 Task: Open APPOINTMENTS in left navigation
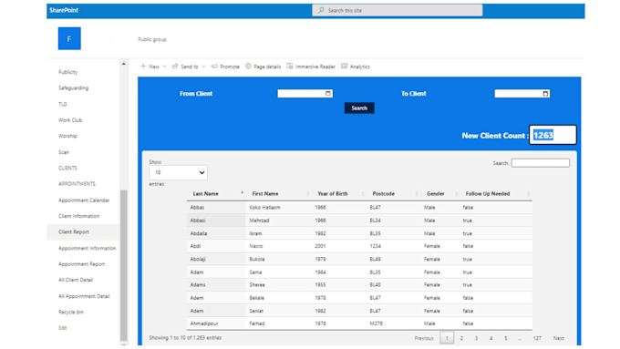(x=77, y=184)
